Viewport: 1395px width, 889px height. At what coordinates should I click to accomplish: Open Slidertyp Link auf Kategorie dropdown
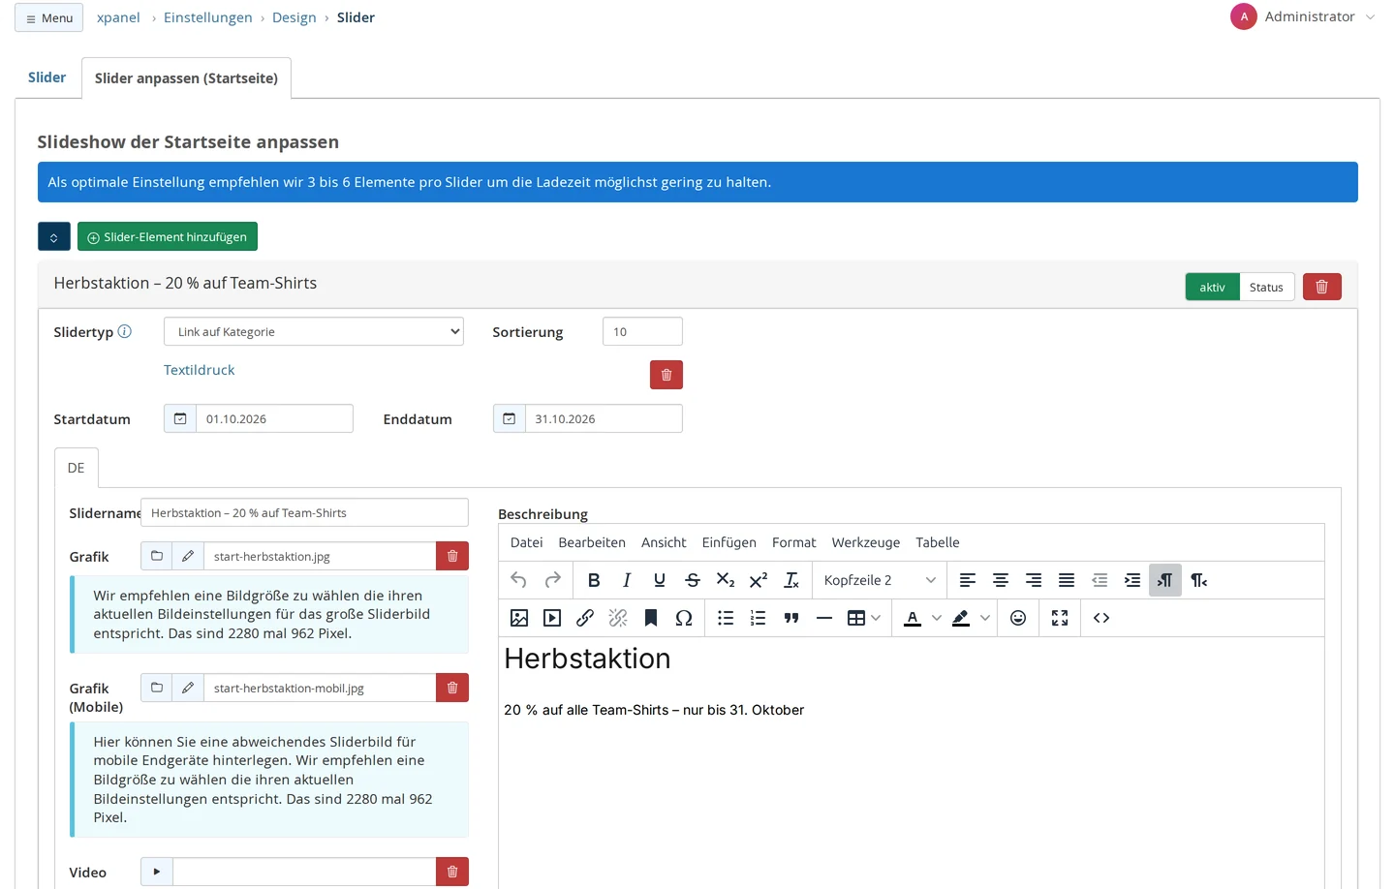314,331
